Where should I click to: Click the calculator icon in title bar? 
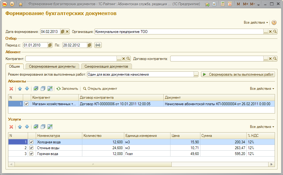point(223,4)
